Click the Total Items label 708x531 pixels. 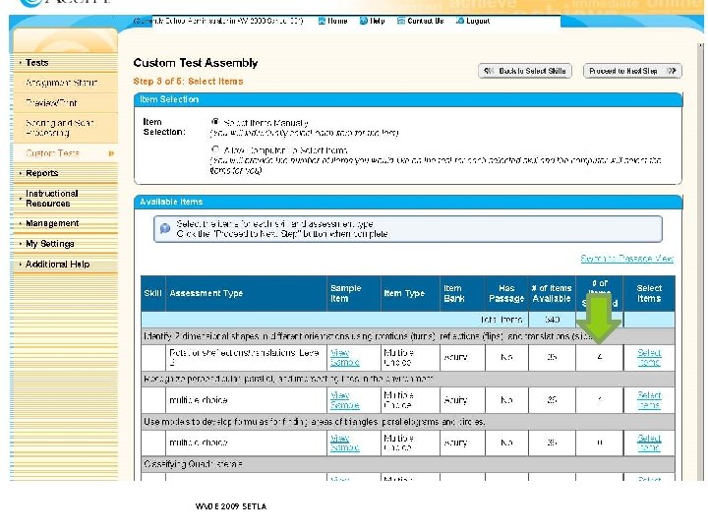(501, 320)
